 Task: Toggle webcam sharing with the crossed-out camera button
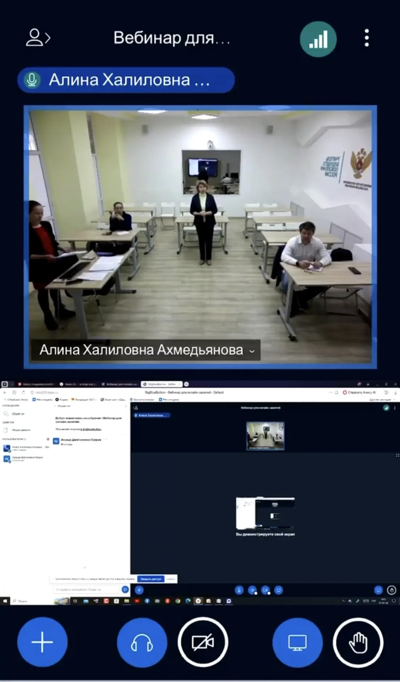pyautogui.click(x=203, y=642)
